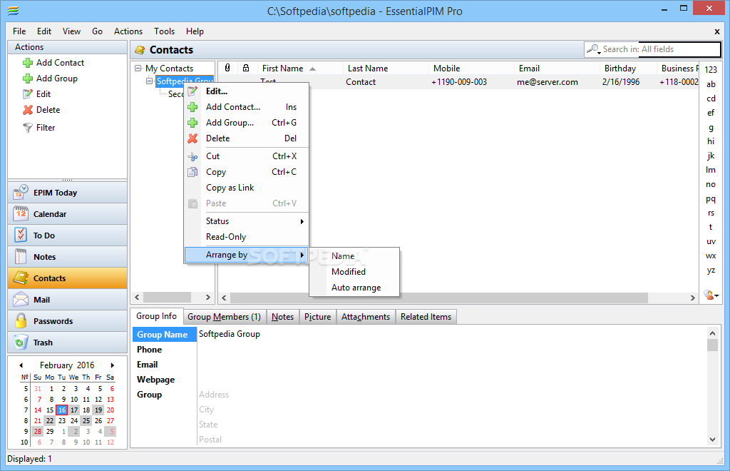Open the Trash recycle bin icon
This screenshot has width=730, height=471.
click(x=21, y=343)
